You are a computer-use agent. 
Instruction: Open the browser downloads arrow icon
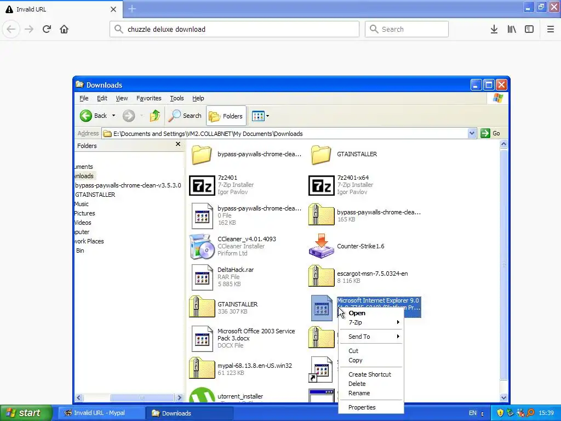tap(494, 29)
